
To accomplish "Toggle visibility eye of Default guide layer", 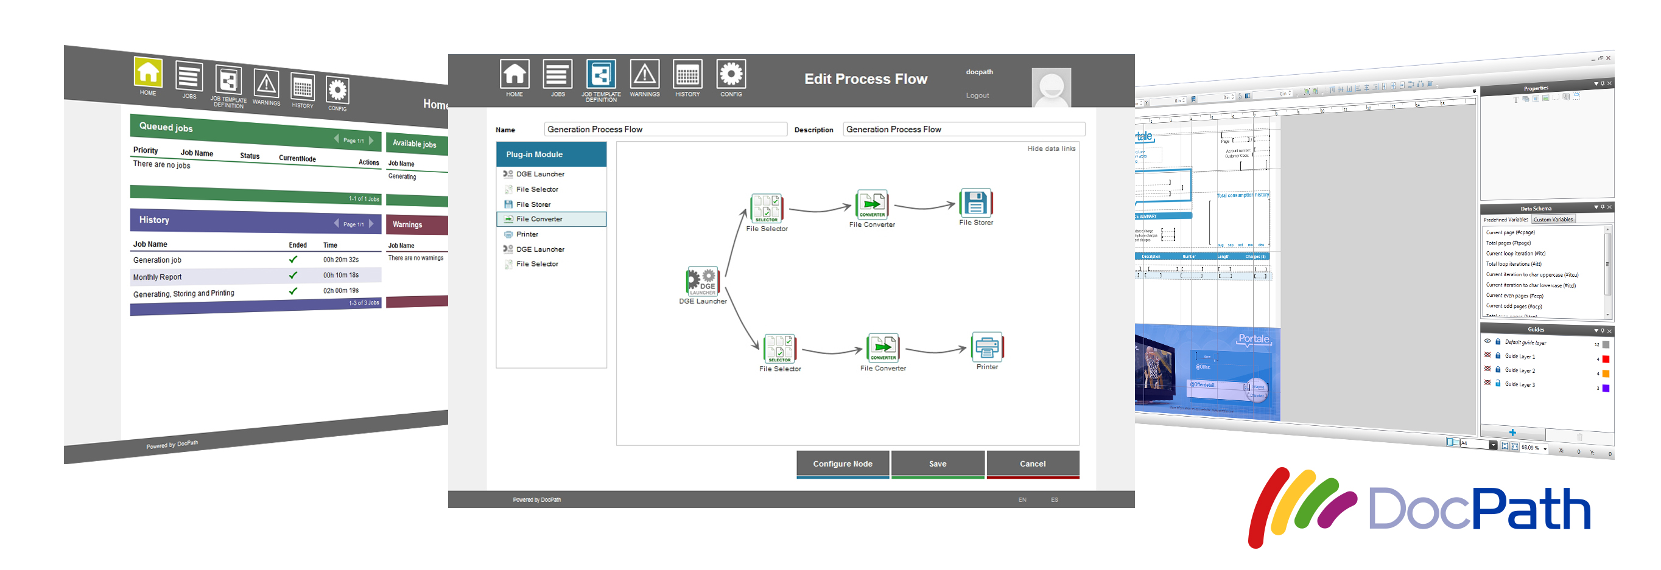I will 1487,341.
